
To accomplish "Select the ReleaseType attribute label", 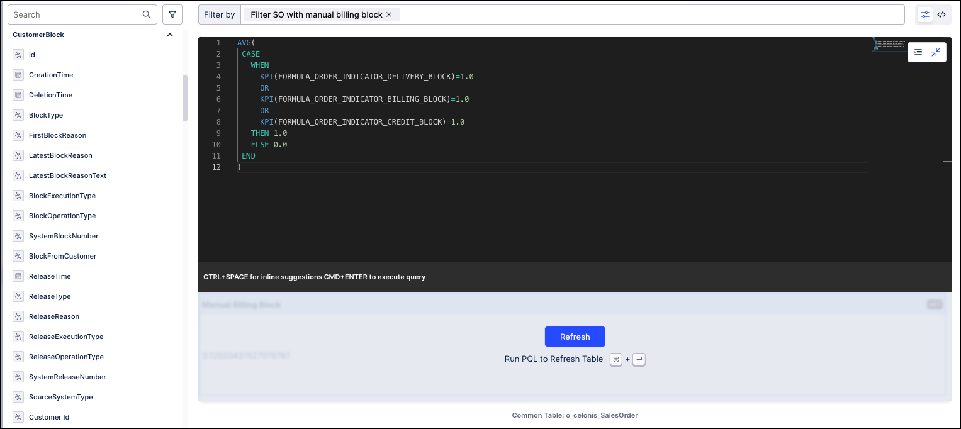I will coord(50,296).
